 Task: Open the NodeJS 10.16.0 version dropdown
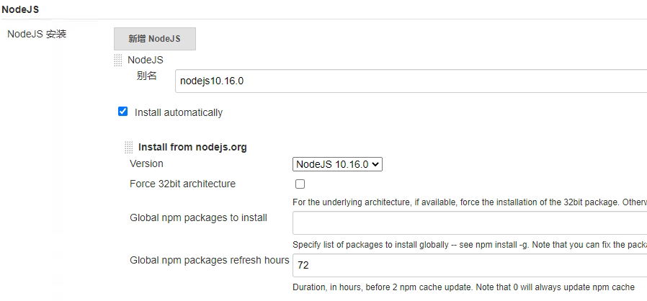337,164
